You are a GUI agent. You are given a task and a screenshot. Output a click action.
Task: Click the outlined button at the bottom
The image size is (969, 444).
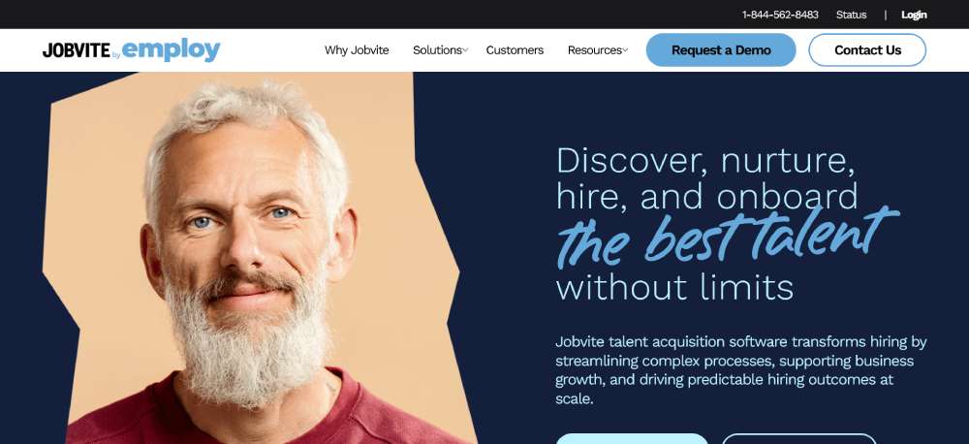pyautogui.click(x=799, y=438)
